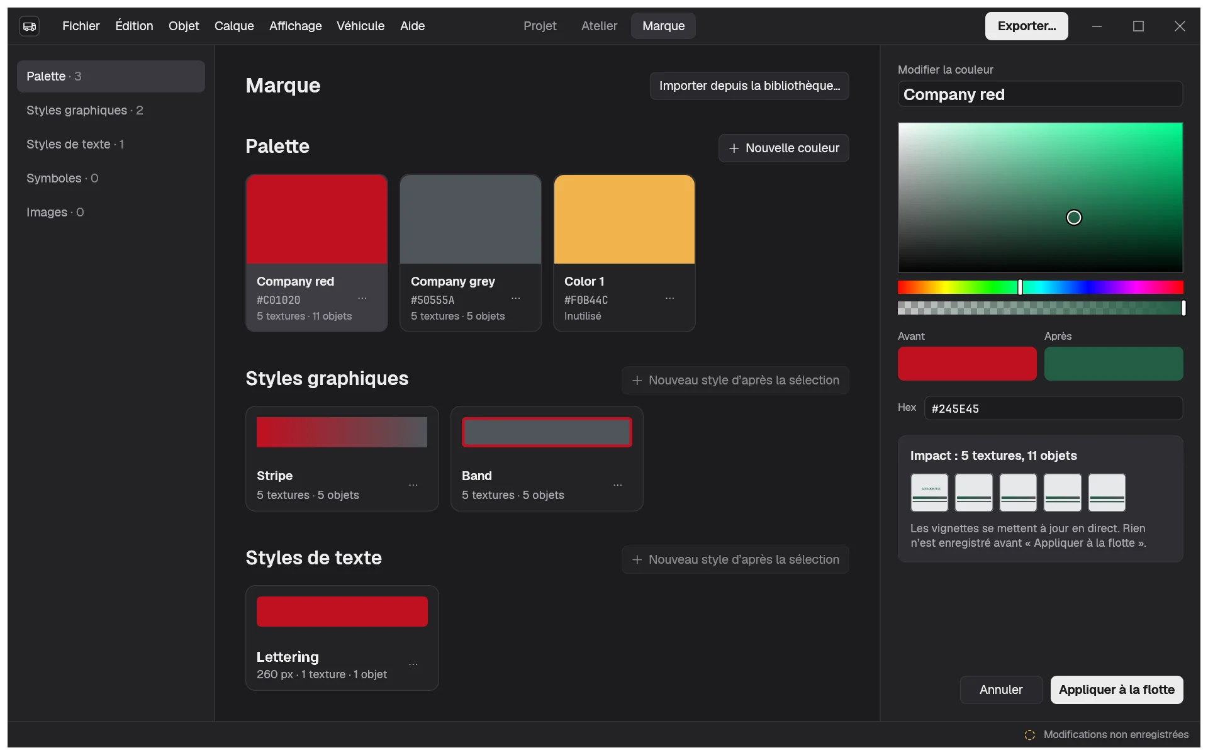This screenshot has height=755, width=1208.
Task: Open the Stripe style options menu
Action: click(413, 485)
